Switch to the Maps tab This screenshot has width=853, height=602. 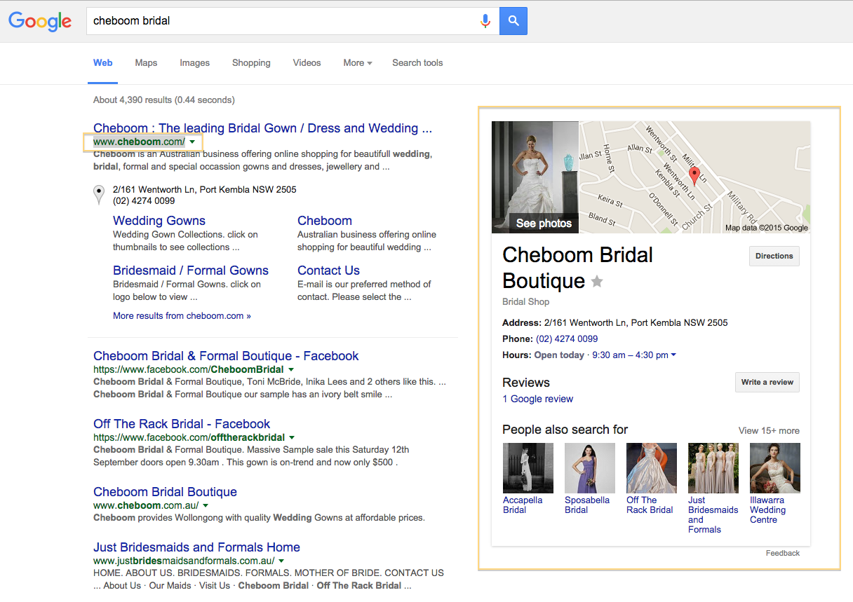146,63
